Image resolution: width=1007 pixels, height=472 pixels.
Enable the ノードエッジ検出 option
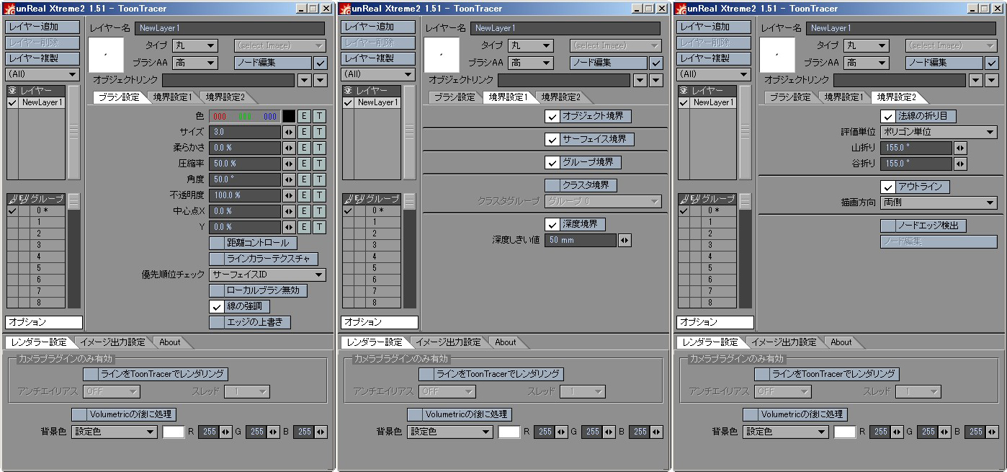923,226
